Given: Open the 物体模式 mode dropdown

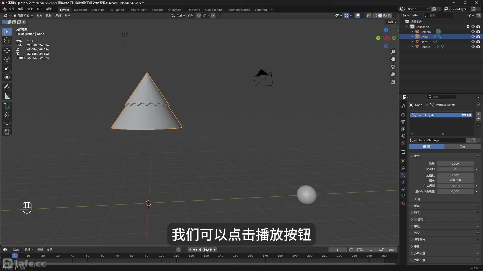Looking at the screenshot, I should pos(23,16).
